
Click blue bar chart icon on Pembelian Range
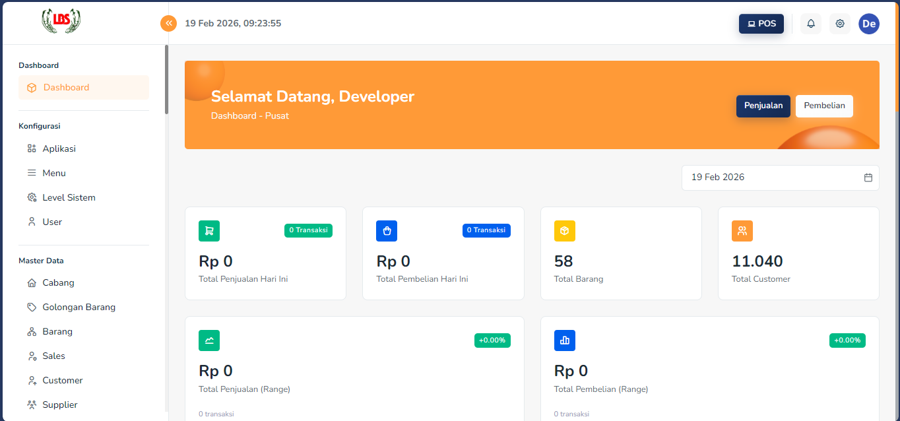point(565,340)
